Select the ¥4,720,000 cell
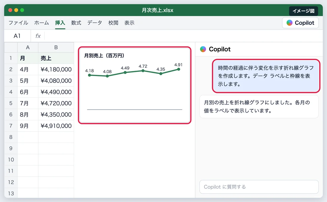This screenshot has width=327, height=202. click(56, 103)
